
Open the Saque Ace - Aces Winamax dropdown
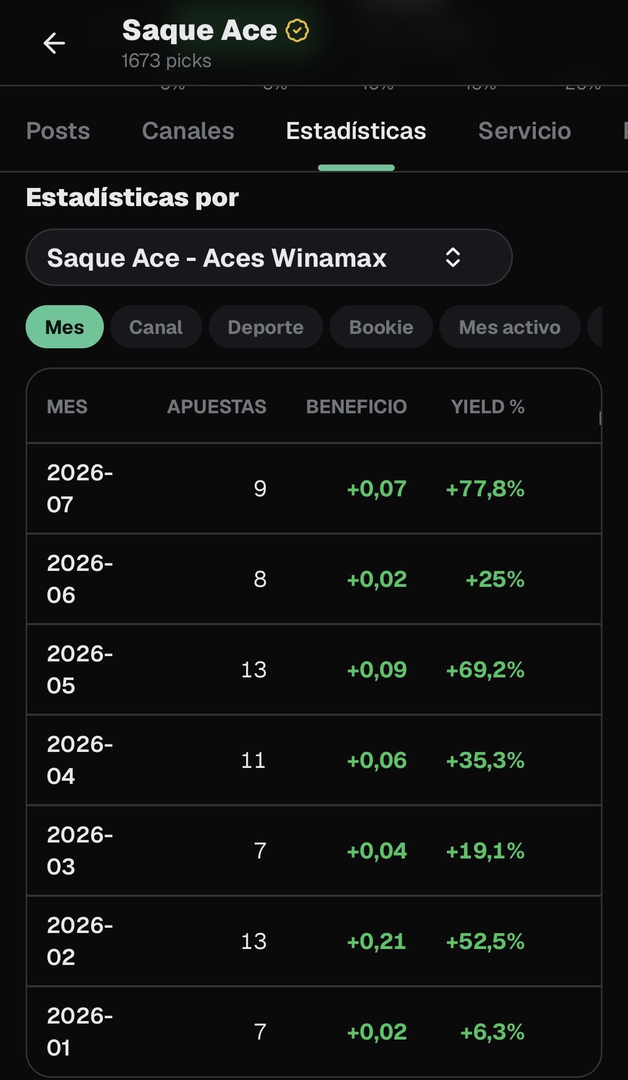tap(269, 257)
